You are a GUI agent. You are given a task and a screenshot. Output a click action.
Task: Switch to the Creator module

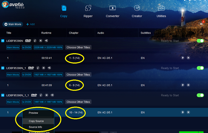137,11
